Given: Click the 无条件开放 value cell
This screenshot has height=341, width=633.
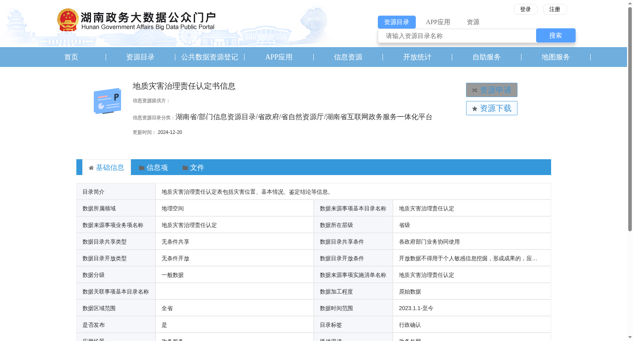Looking at the screenshot, I should point(235,258).
